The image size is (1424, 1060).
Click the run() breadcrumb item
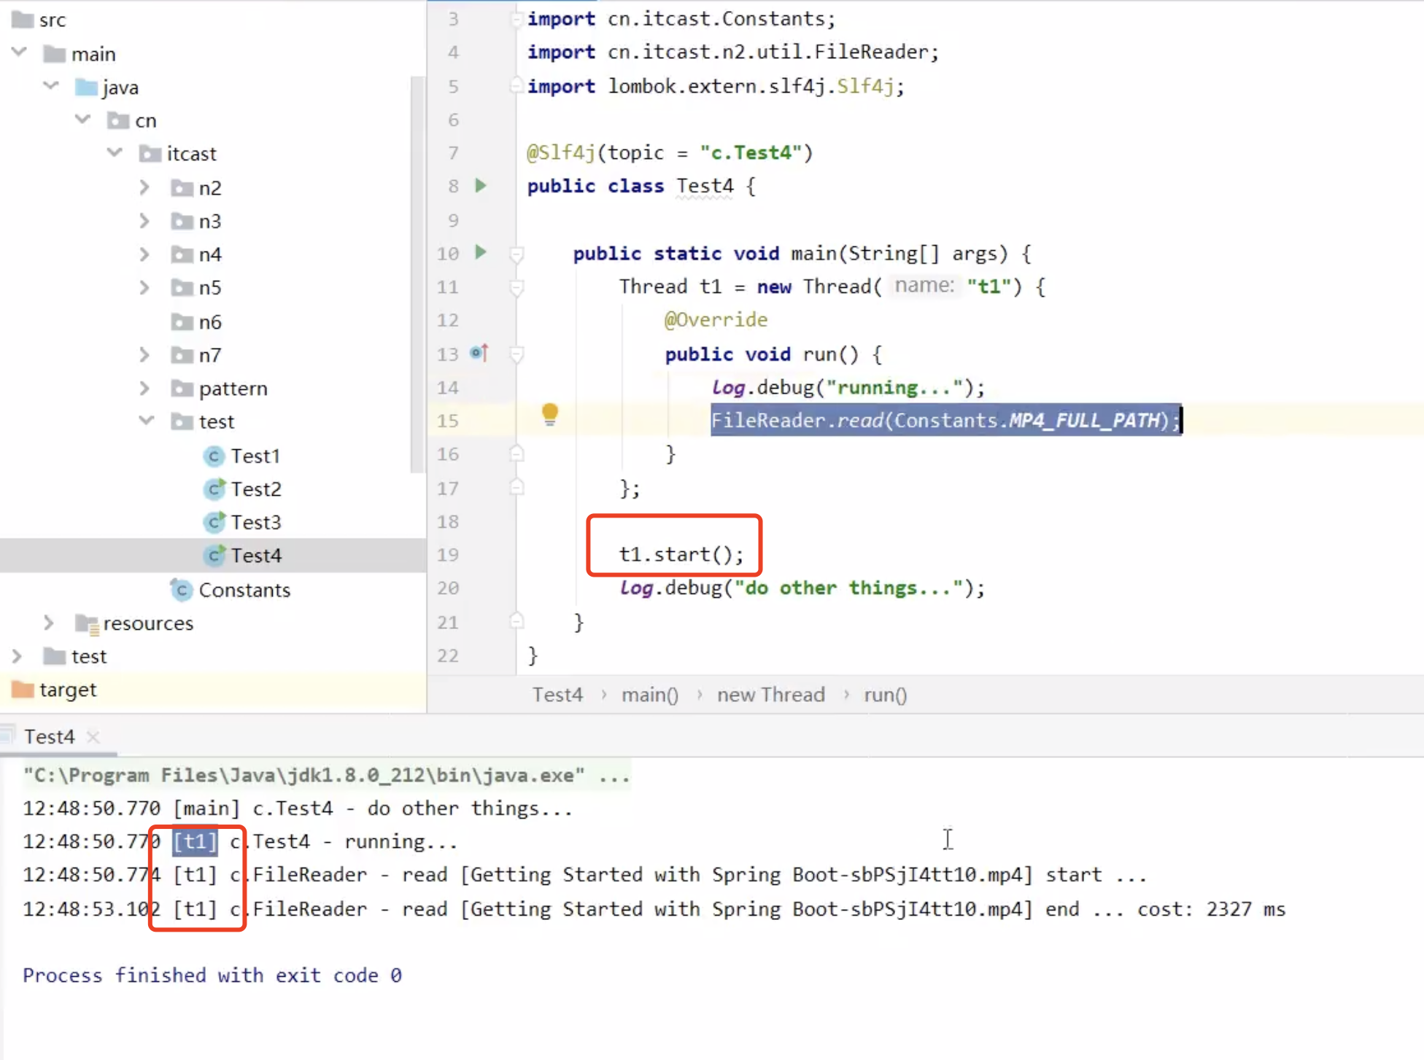(x=885, y=695)
